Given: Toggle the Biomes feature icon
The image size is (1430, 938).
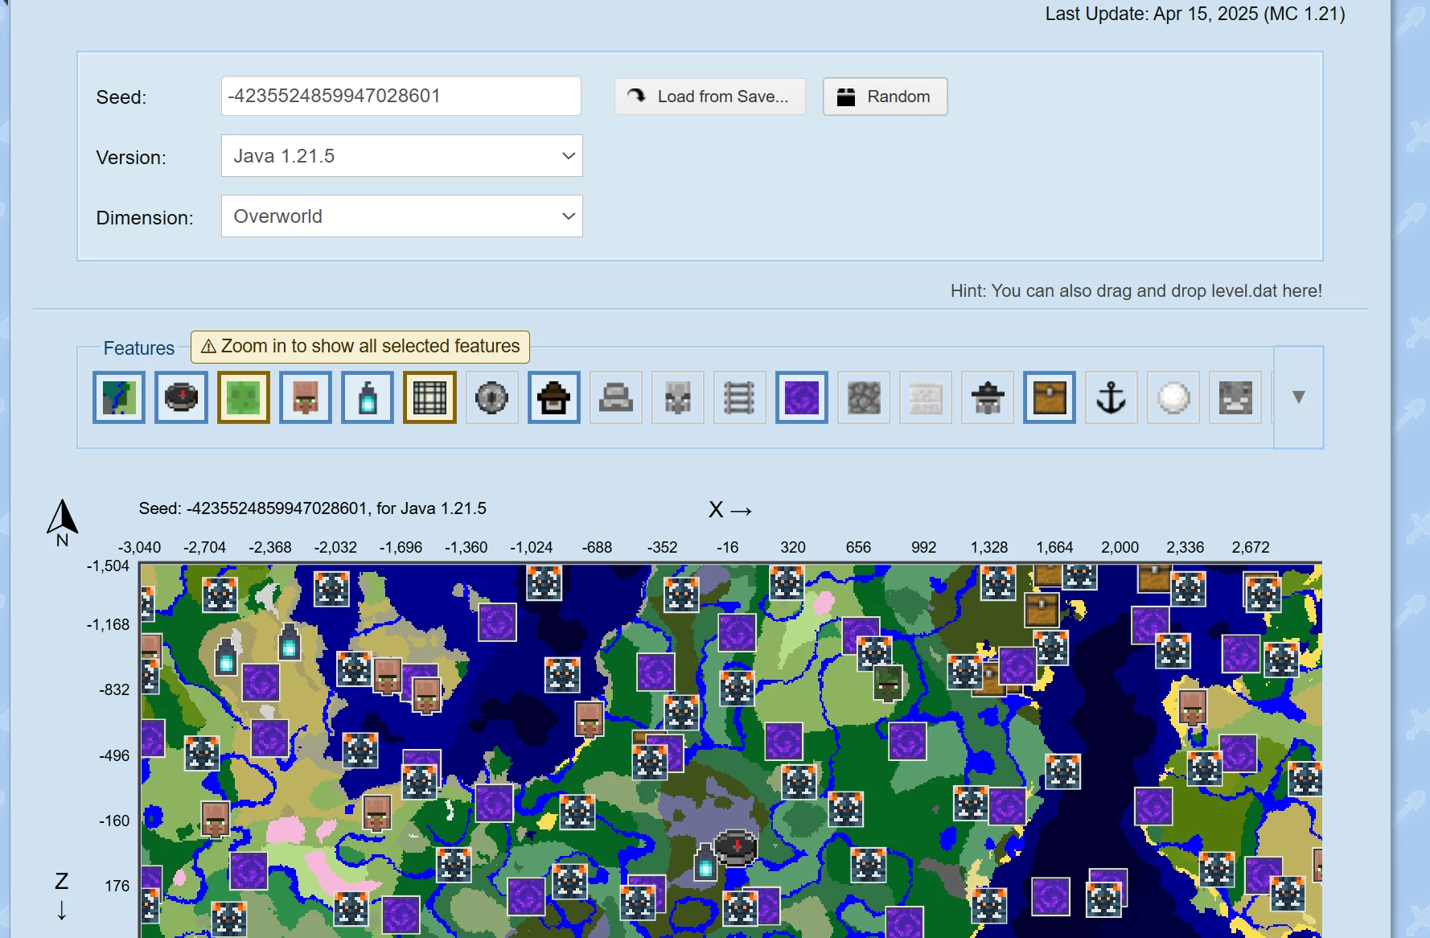Looking at the screenshot, I should pyautogui.click(x=119, y=397).
